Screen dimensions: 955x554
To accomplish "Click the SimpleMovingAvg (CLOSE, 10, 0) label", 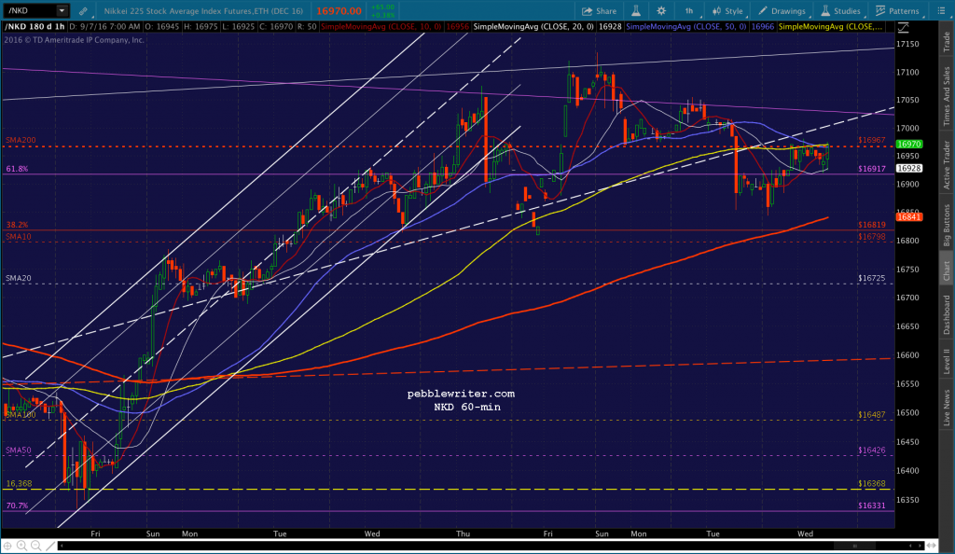I will [x=381, y=27].
